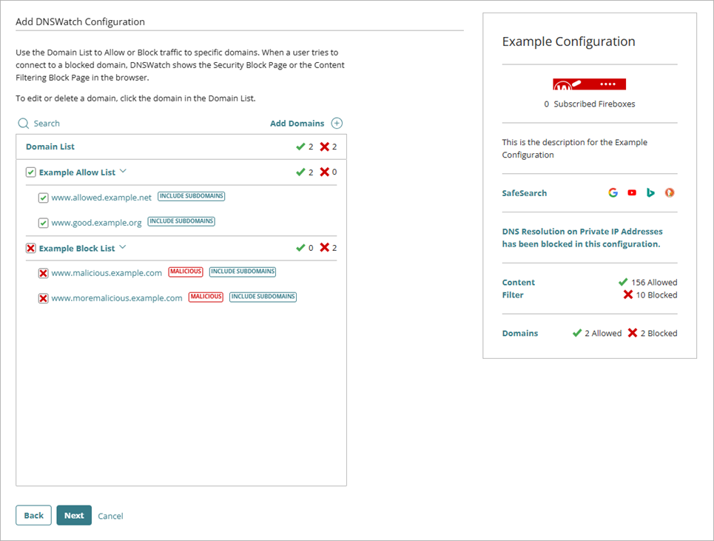This screenshot has height=541, width=714.
Task: Click the Google SafeSearch icon
Action: point(613,192)
